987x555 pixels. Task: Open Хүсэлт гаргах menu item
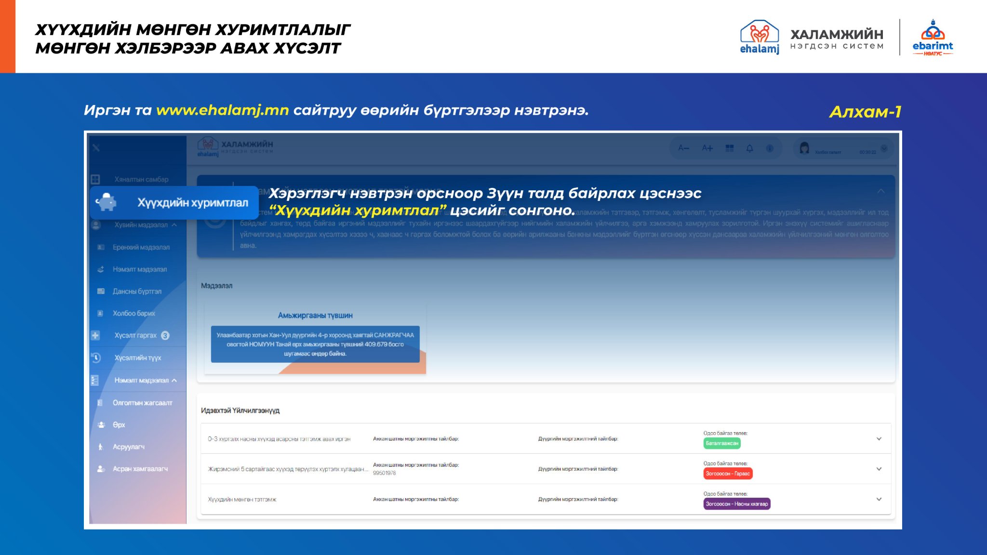[x=135, y=335]
